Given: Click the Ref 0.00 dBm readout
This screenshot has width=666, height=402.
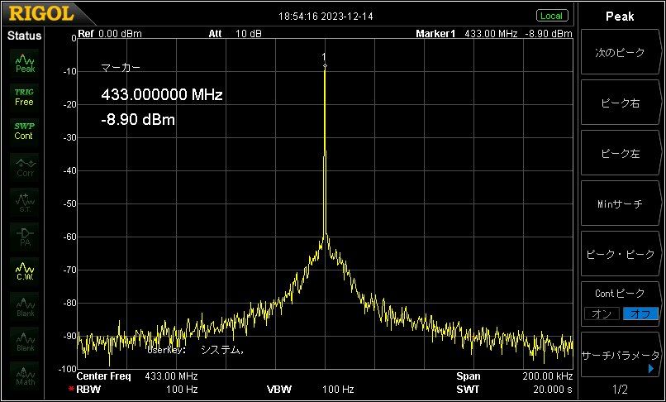Looking at the screenshot, I should pos(110,34).
